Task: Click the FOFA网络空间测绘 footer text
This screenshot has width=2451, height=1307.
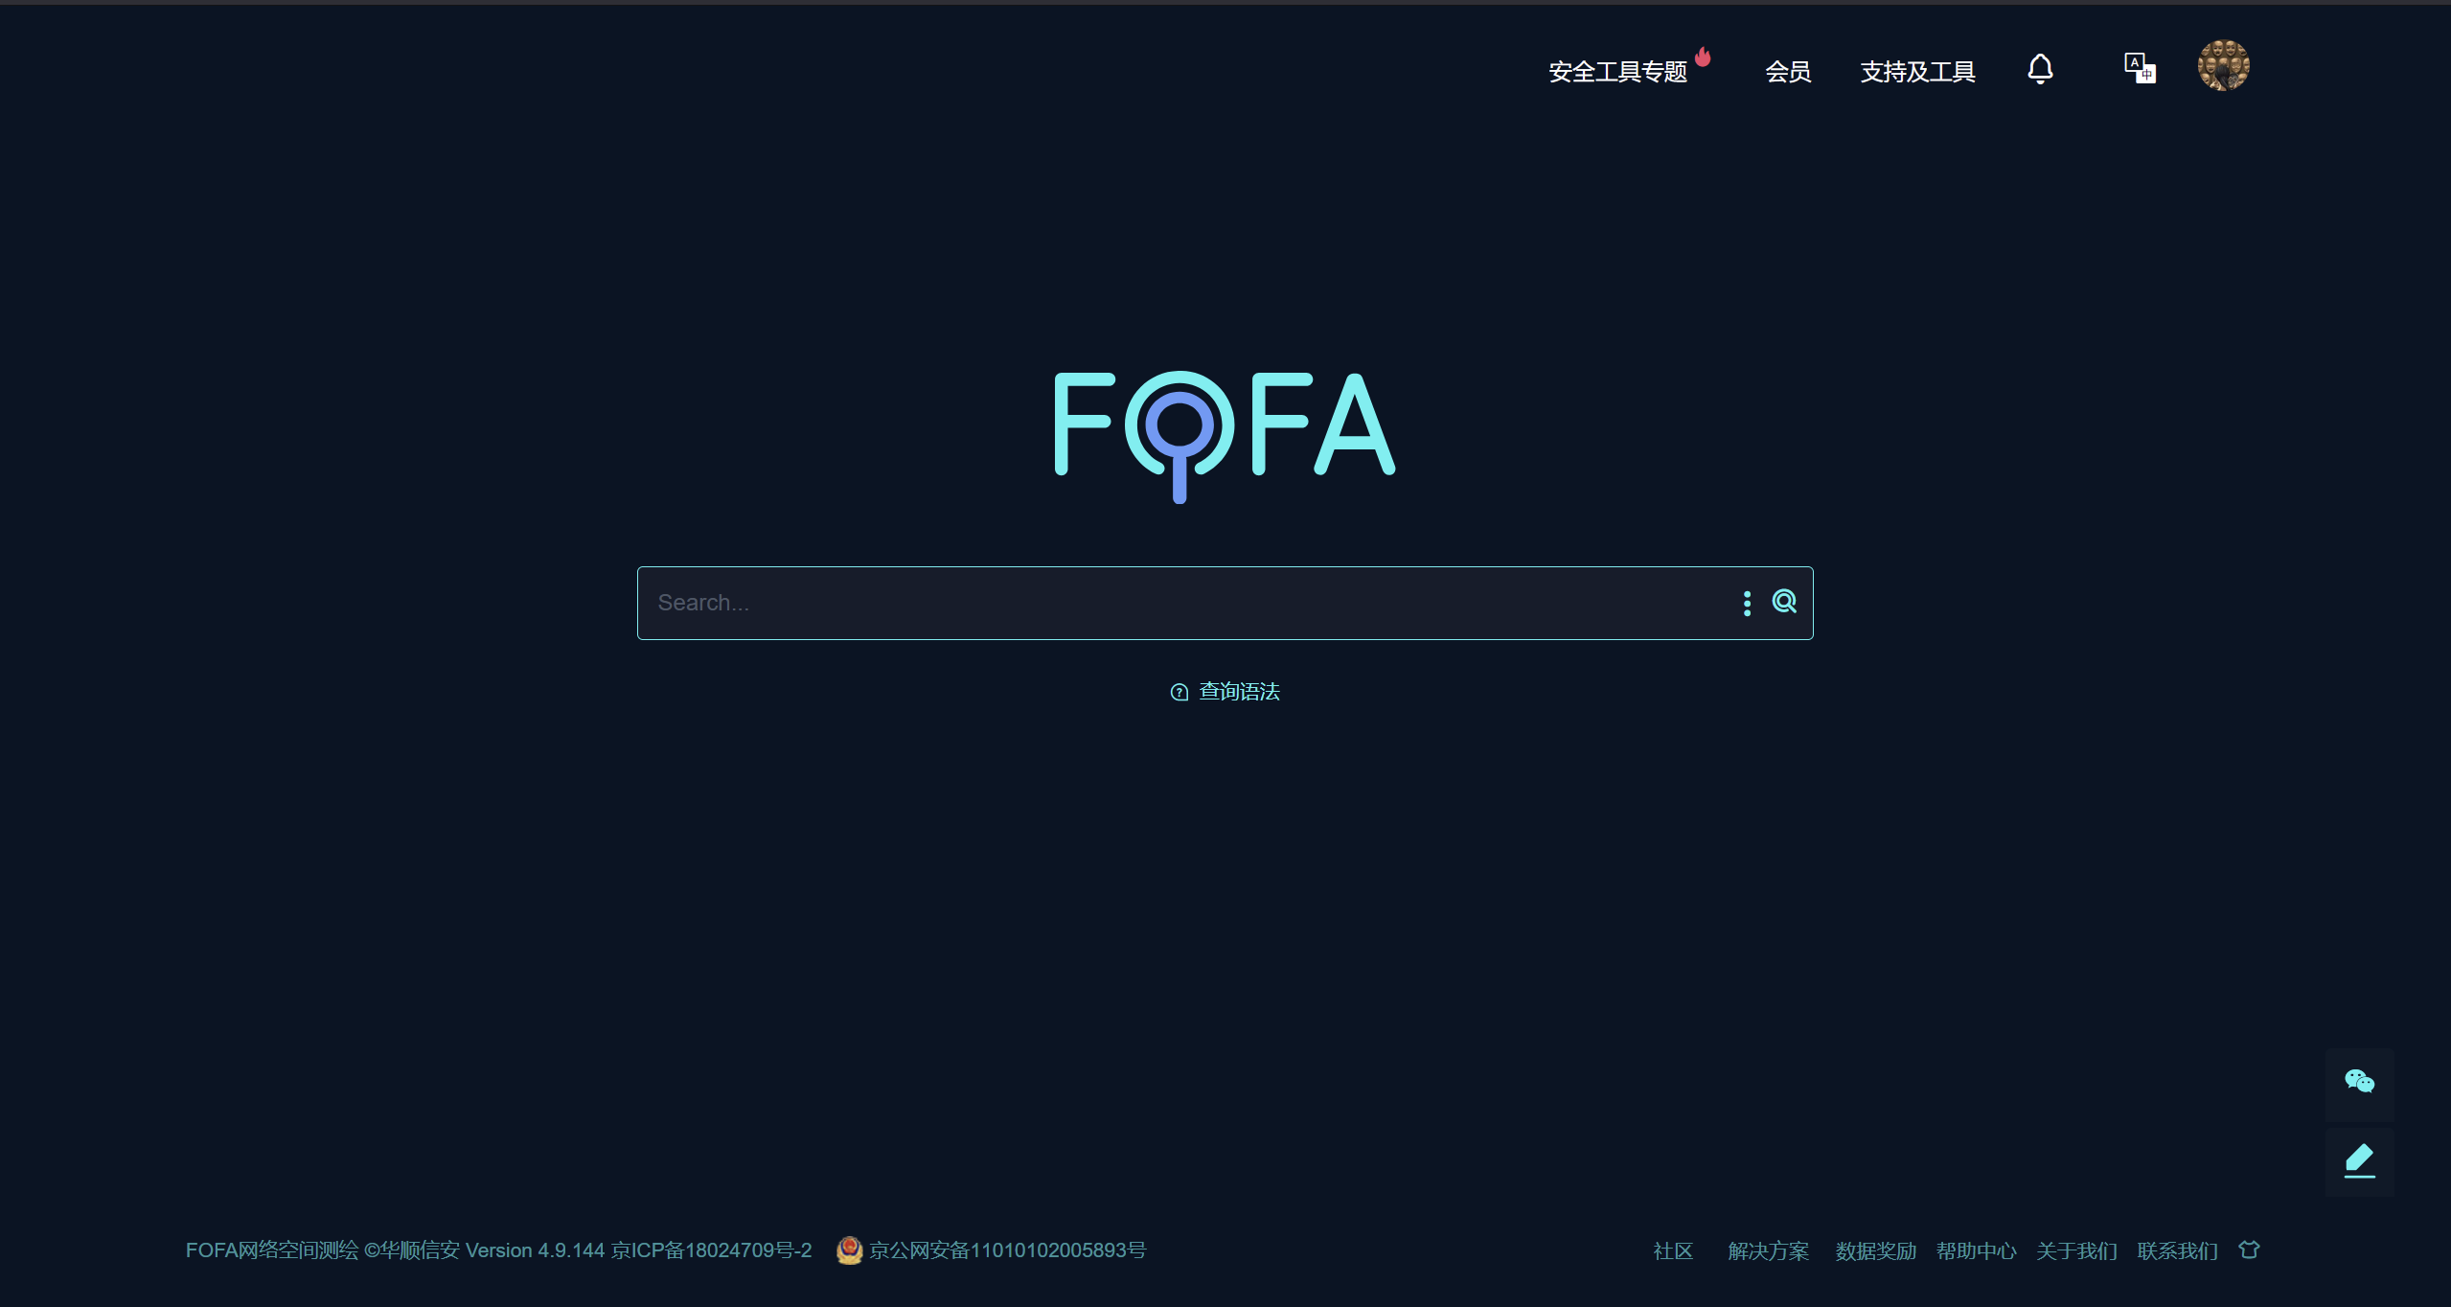Action: point(272,1250)
